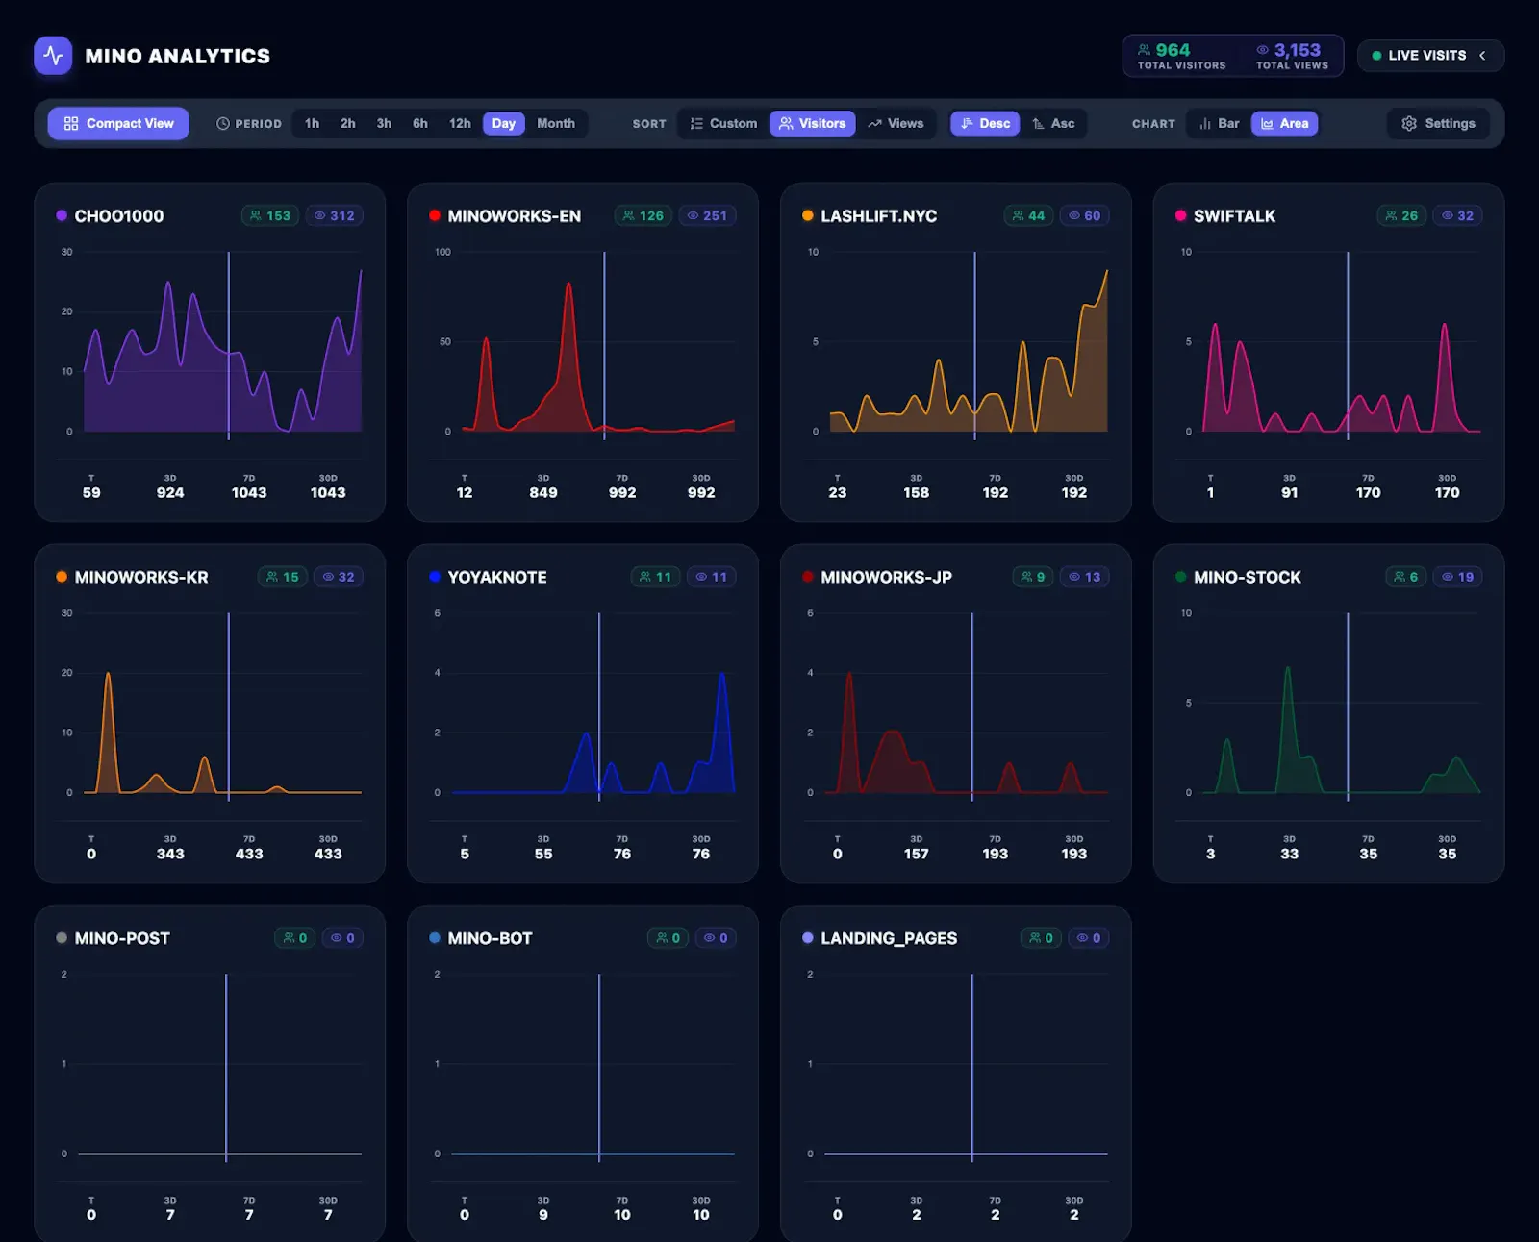This screenshot has height=1242, width=1539.
Task: Click the orange dot beside LASHLIFT.NYC
Action: [x=808, y=215]
